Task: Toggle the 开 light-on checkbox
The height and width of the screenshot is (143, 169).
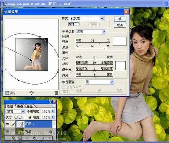Action: pyautogui.click(x=64, y=36)
